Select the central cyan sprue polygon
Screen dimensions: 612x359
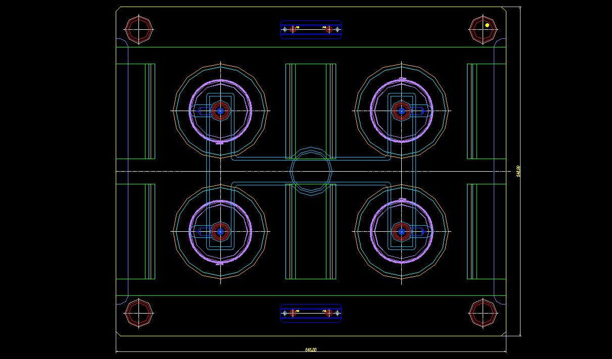tap(311, 171)
